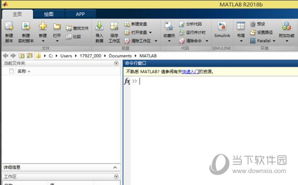This screenshot has height=185, width=298.
Task: Click Compare (比较) in the ribbon
Action: coord(74,36)
